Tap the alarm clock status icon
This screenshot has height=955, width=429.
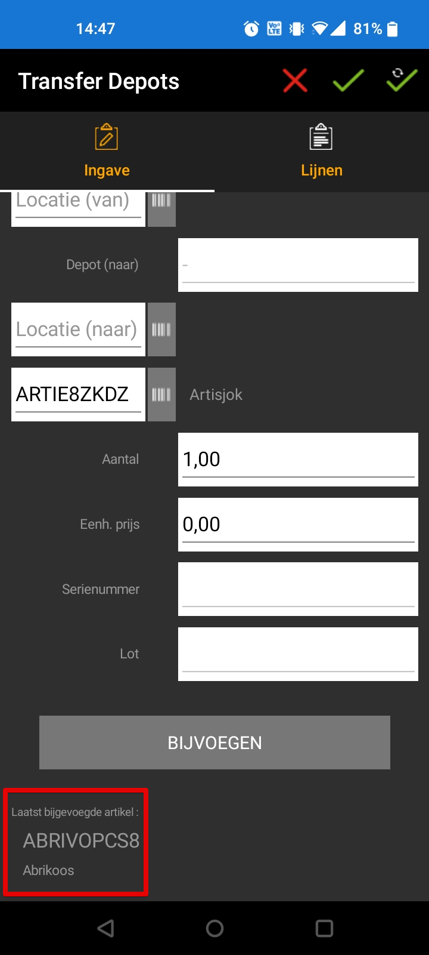[251, 29]
